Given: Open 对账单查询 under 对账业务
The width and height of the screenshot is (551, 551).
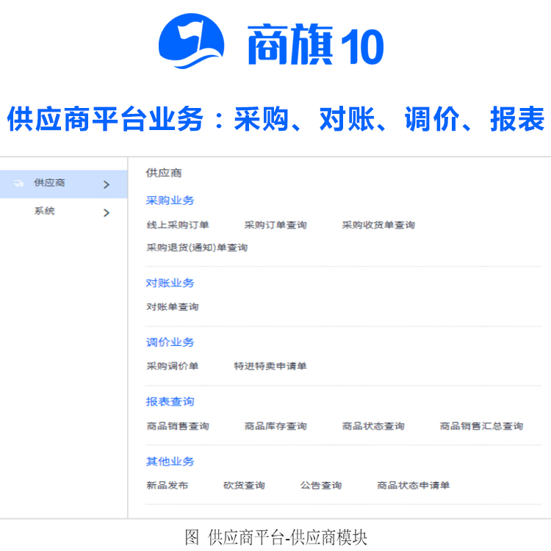Looking at the screenshot, I should (x=173, y=306).
